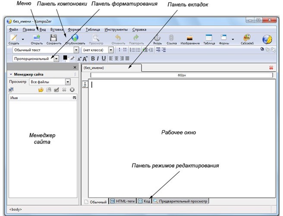Switch to HTML-теги editing mode tab
This screenshot has width=283, height=216.
tap(123, 201)
